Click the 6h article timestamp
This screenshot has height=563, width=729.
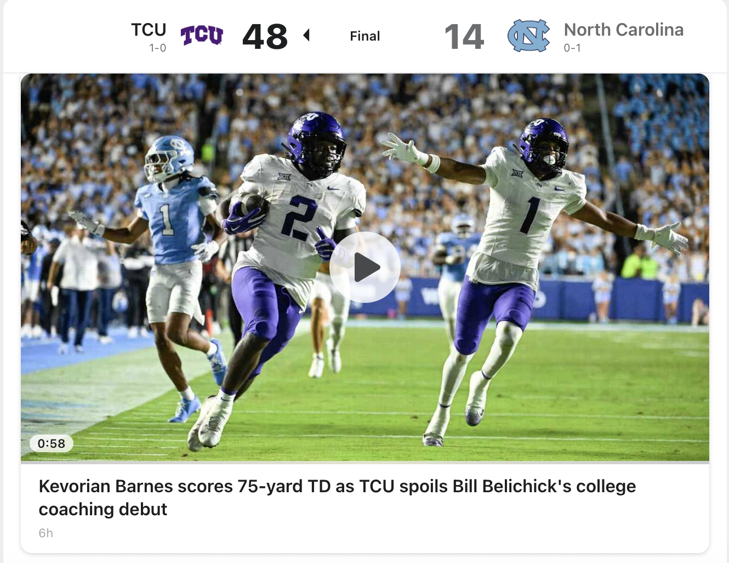click(46, 533)
